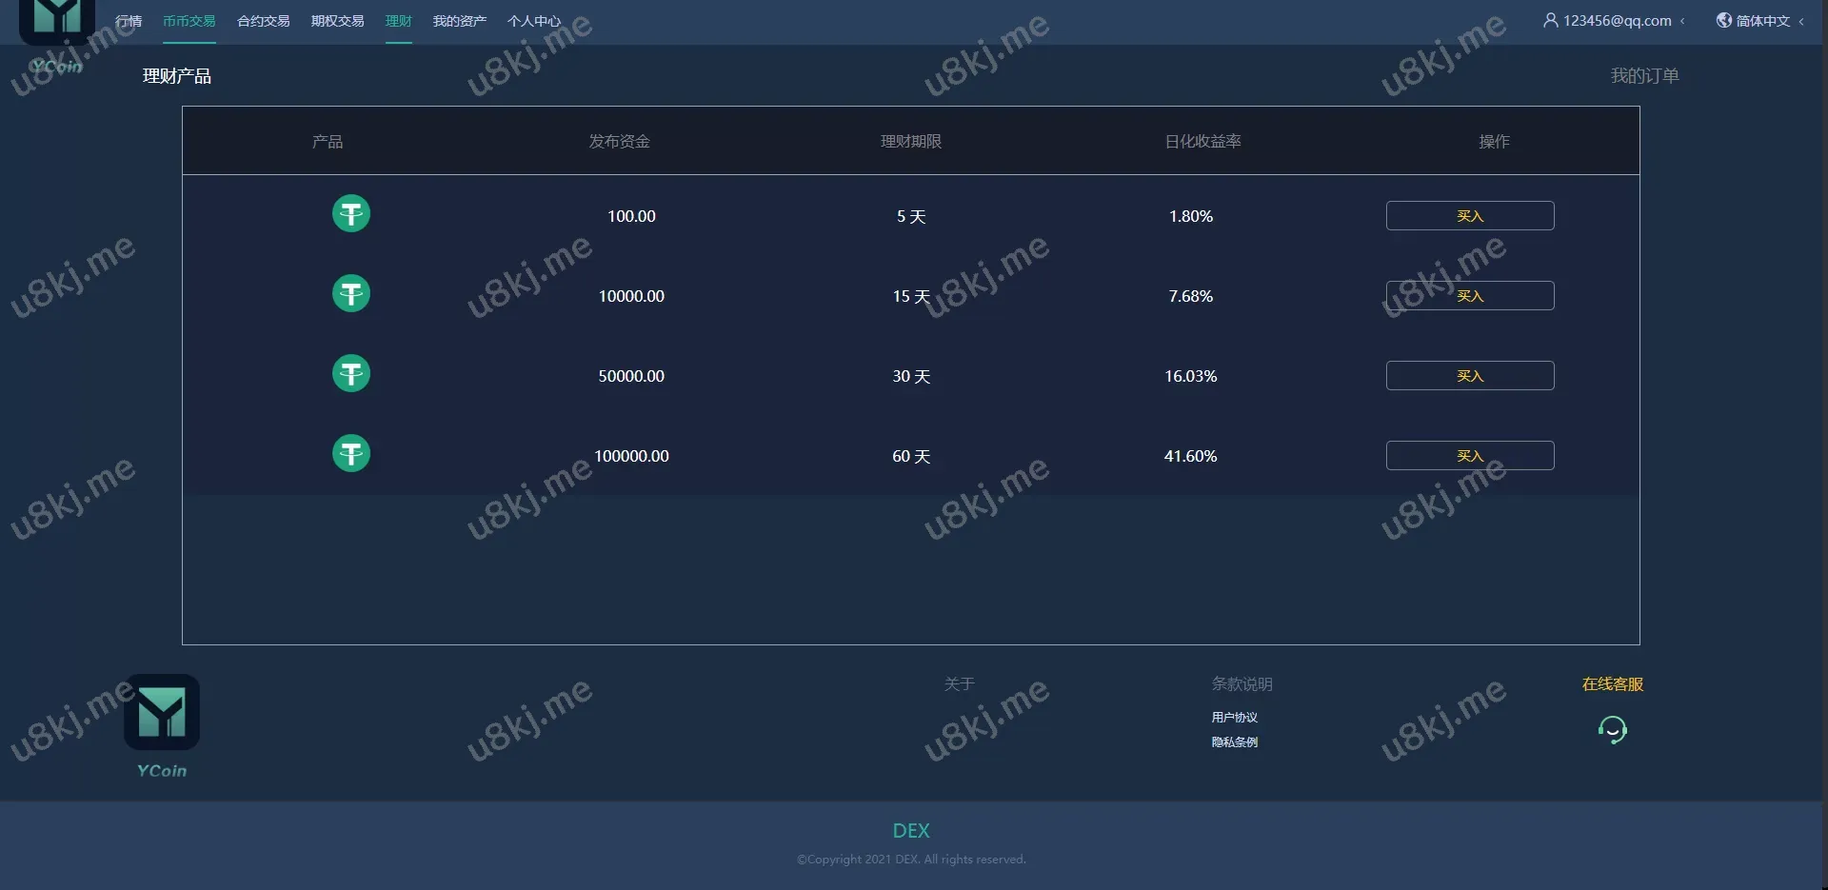Image resolution: width=1828 pixels, height=890 pixels.
Task: Click the Tether icon in the 100.00 row
Action: pos(350,214)
